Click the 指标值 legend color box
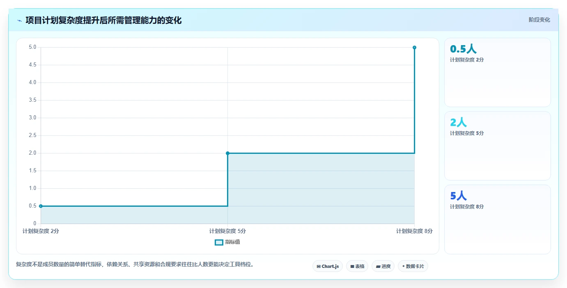 (219, 242)
